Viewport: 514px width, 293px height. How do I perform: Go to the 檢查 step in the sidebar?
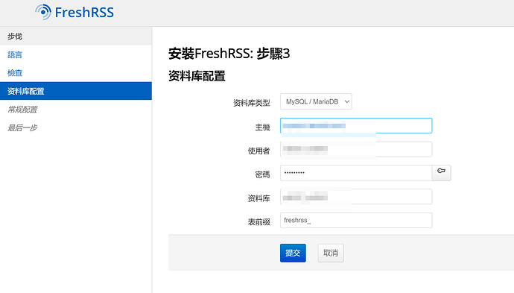point(15,73)
